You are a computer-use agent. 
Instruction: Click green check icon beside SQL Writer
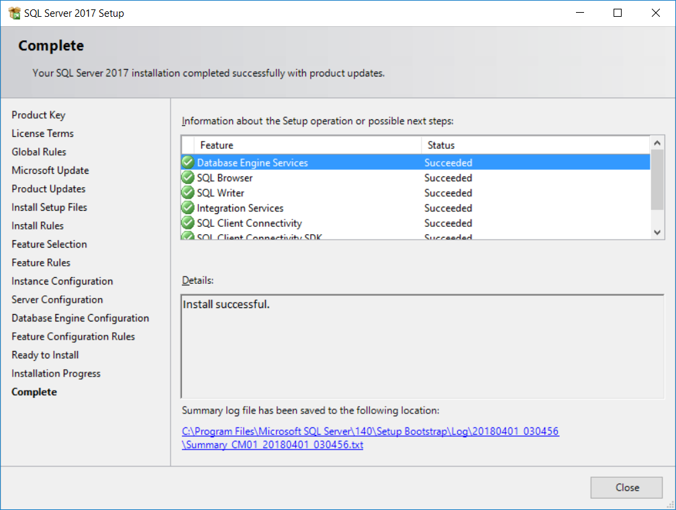[188, 193]
